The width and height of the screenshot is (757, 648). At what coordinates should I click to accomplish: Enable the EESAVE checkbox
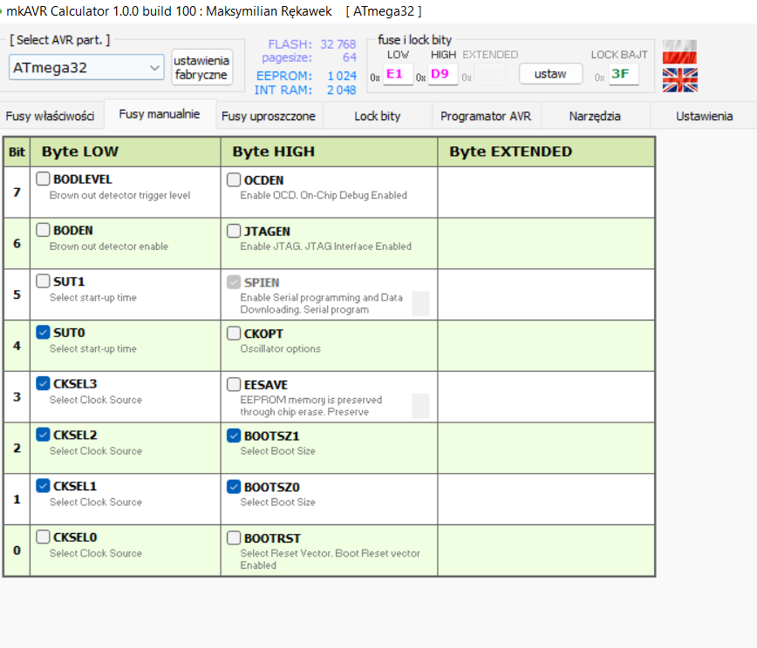pyautogui.click(x=234, y=384)
